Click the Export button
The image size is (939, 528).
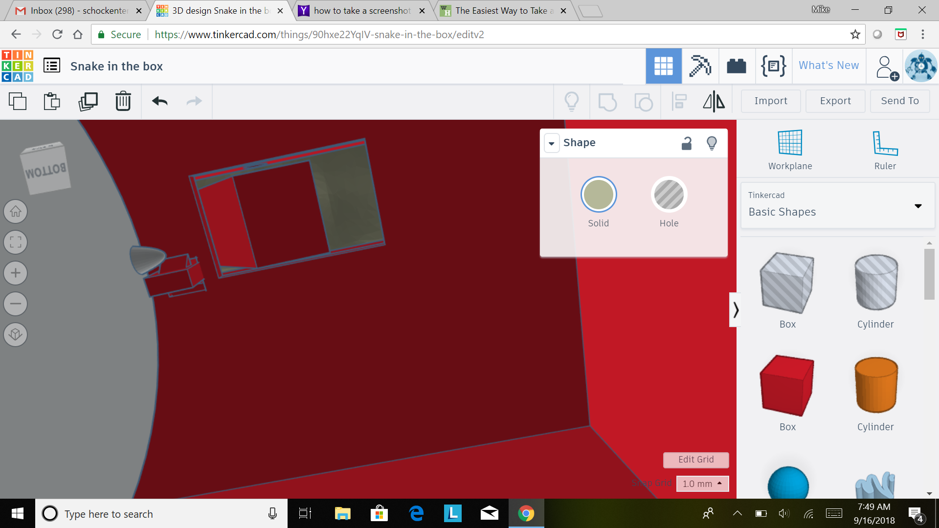tap(835, 101)
